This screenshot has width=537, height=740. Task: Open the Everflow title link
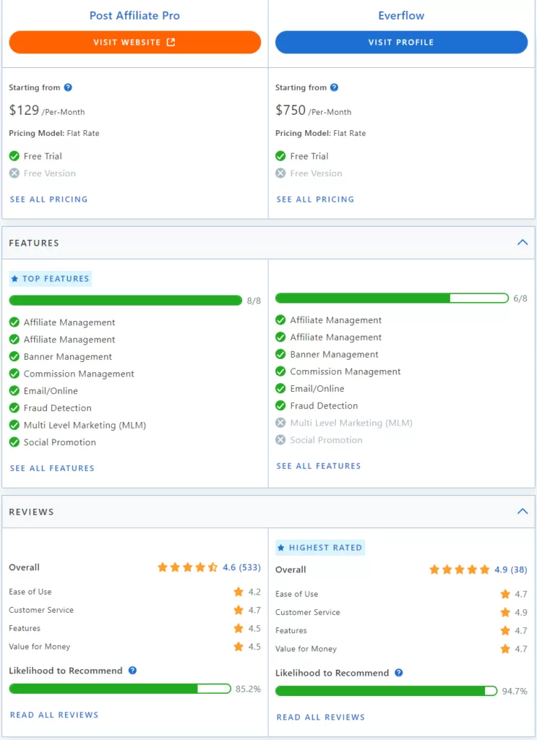[x=401, y=15]
